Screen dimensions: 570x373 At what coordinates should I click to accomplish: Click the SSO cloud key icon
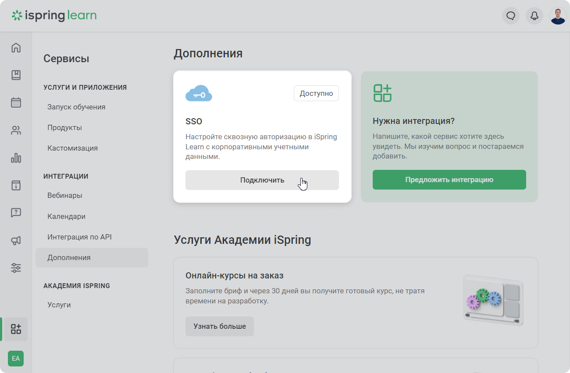[x=199, y=94]
